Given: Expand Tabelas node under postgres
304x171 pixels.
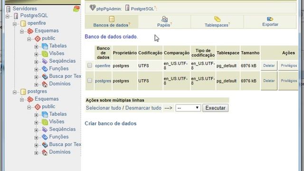Looking at the screenshot, I should (36, 115).
